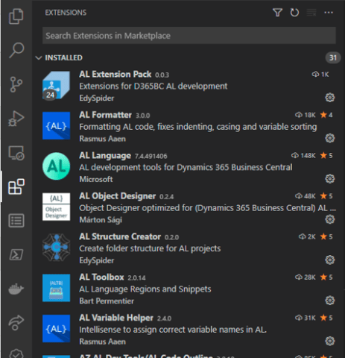The height and width of the screenshot is (358, 345).
Task: Click the 4-star rating of AL Formatter
Action: (326, 115)
